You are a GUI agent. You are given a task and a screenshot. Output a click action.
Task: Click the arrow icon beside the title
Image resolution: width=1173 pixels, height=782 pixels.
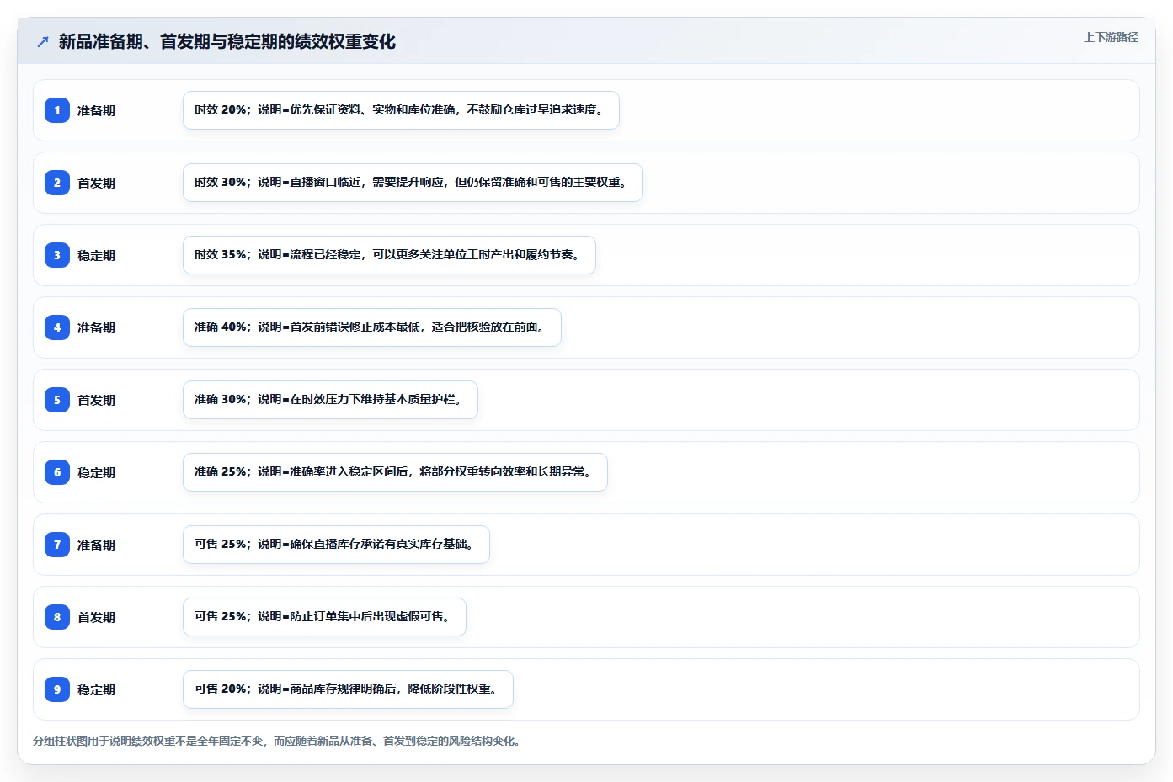(x=43, y=41)
